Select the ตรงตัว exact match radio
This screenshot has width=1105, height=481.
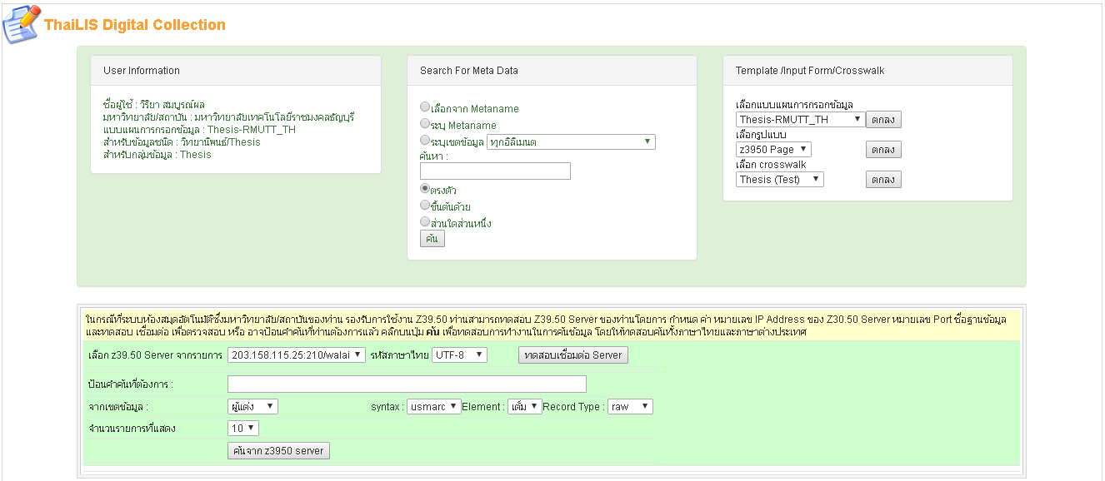[425, 189]
